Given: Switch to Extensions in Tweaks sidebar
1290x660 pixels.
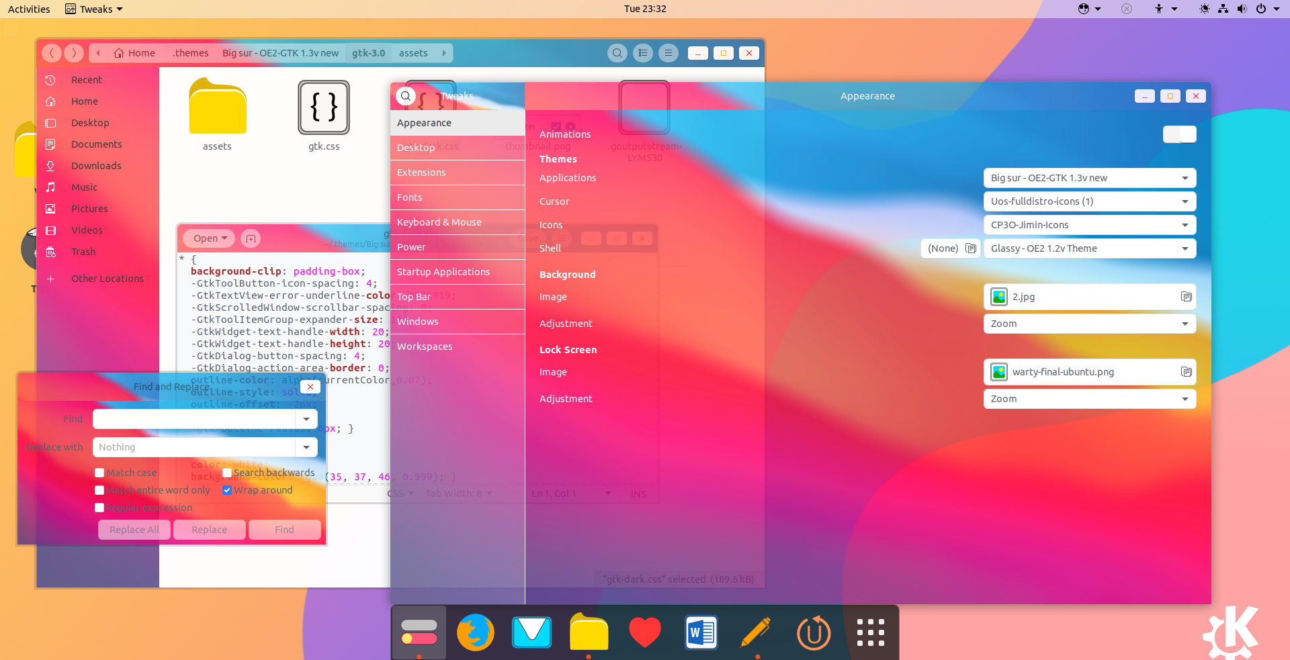Looking at the screenshot, I should coord(458,173).
